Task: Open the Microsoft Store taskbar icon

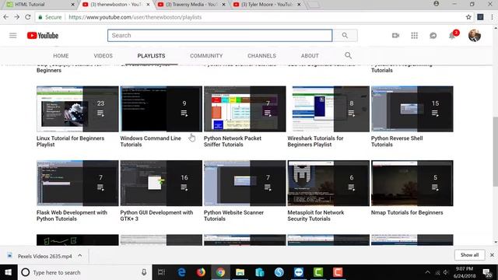Action: [x=259, y=272]
